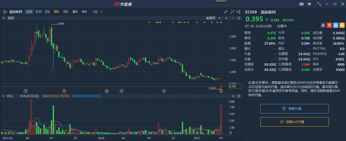Screen dimensions: 346x141
Task: Click 刷新行情 refresh quotes button
Action: tap(295, 109)
